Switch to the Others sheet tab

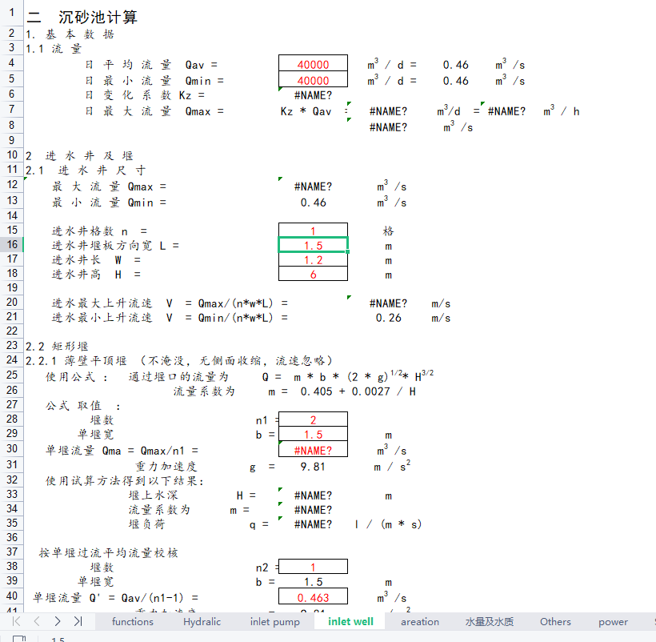point(555,621)
